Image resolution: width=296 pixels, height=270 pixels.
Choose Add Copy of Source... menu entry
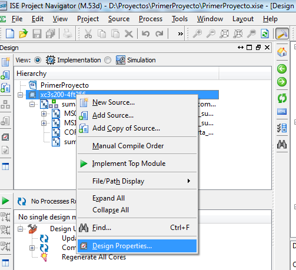[x=137, y=128]
